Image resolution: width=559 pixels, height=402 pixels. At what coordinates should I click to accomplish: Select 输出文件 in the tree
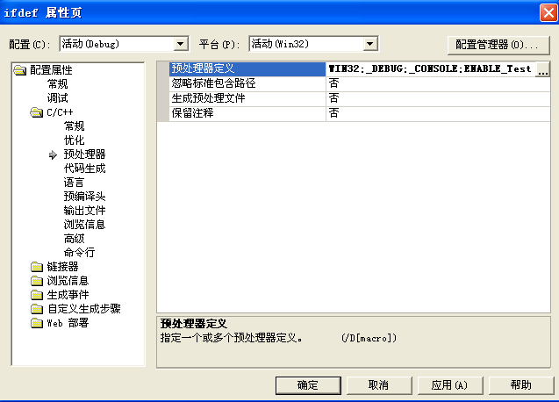point(84,211)
